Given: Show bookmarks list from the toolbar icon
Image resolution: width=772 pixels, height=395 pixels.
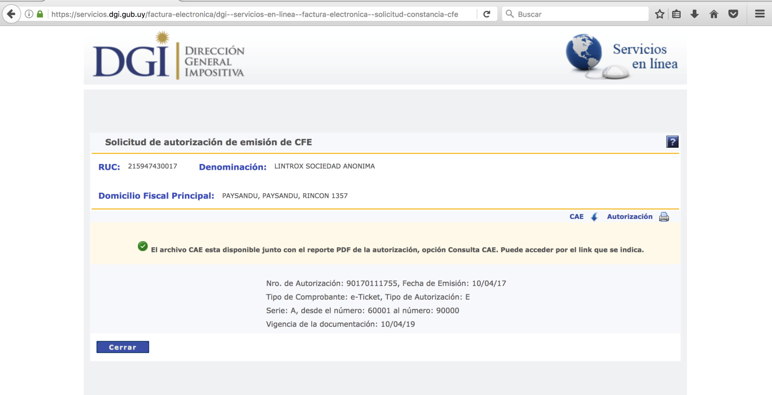Looking at the screenshot, I should 677,14.
